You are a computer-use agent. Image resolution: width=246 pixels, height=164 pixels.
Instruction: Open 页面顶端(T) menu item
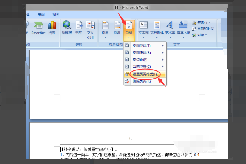(145, 46)
